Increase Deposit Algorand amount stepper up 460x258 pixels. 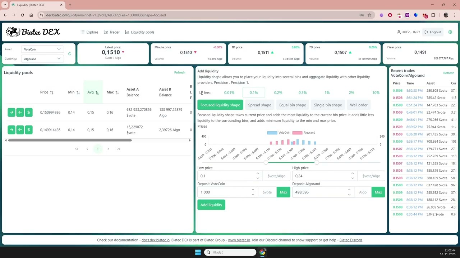point(349,190)
